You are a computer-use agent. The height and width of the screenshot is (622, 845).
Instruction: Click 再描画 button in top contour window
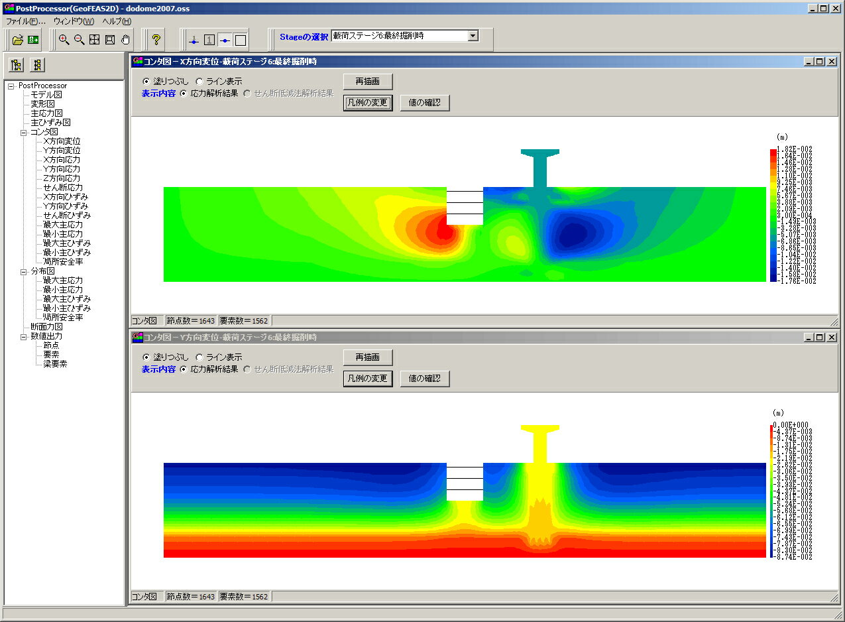coord(368,82)
